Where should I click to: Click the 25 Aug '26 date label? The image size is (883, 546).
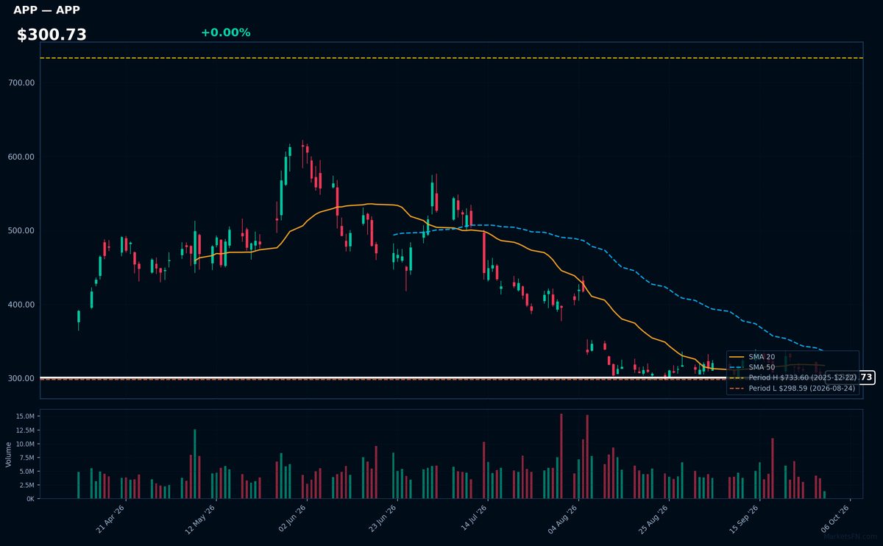point(655,518)
